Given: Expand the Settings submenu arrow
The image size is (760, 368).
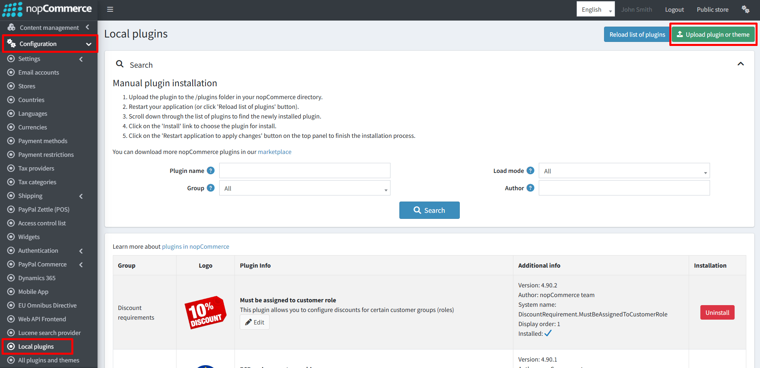Looking at the screenshot, I should coord(81,59).
